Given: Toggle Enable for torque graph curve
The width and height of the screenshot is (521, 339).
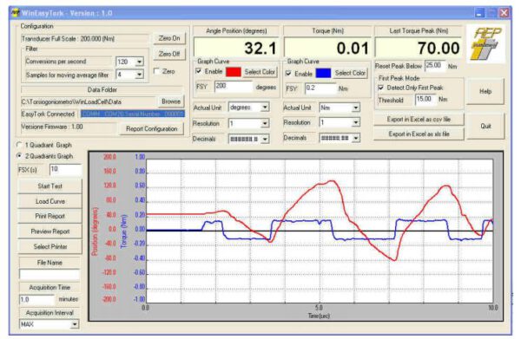Looking at the screenshot, I should pyautogui.click(x=288, y=74).
